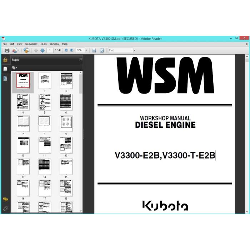Select page 7 thumbnail

tap(23, 124)
